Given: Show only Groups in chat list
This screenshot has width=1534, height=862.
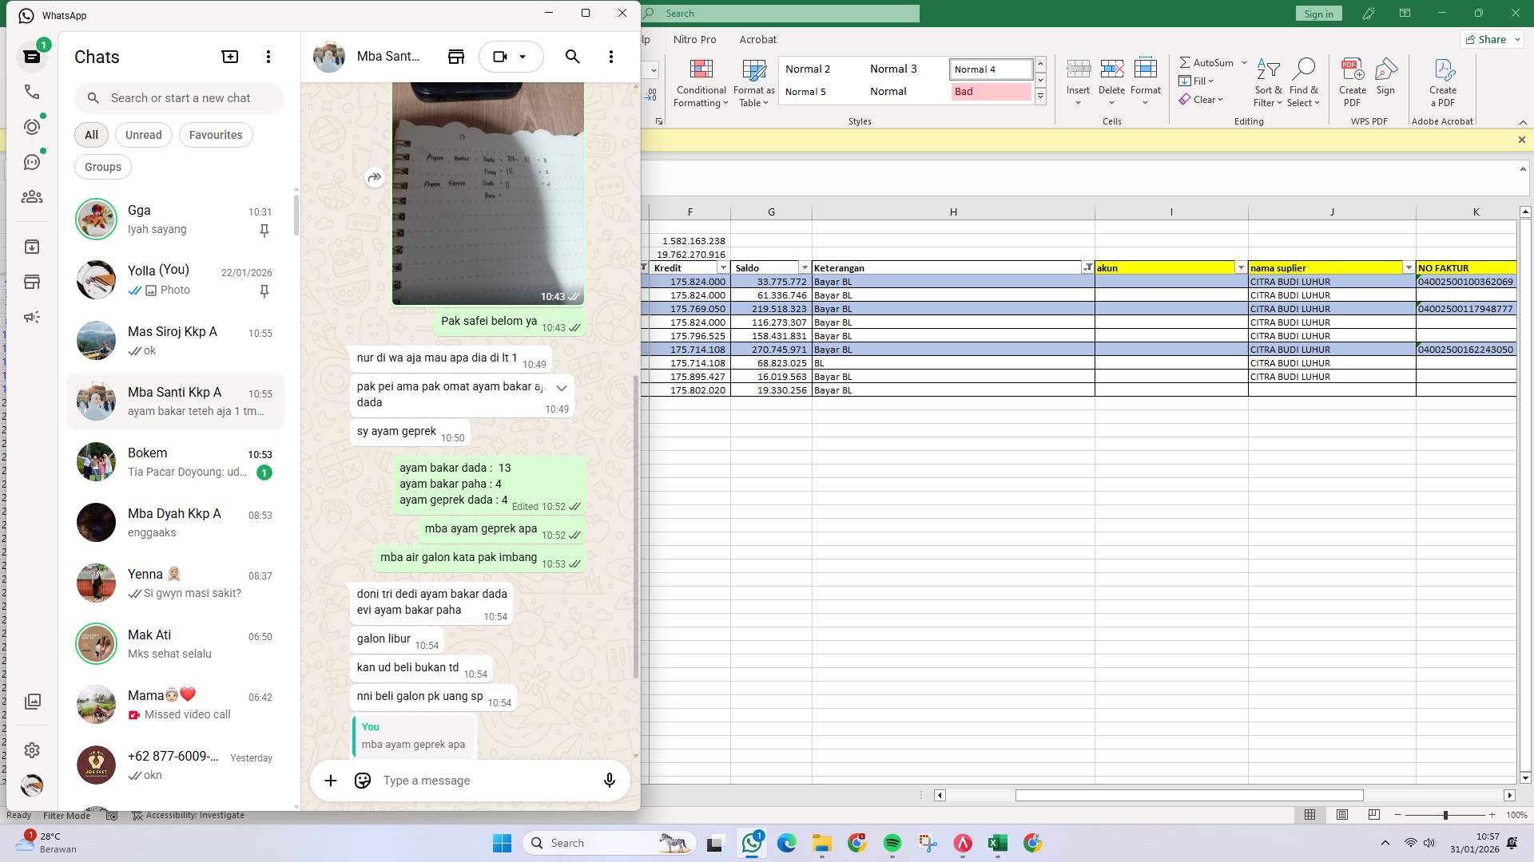Looking at the screenshot, I should click(x=102, y=166).
